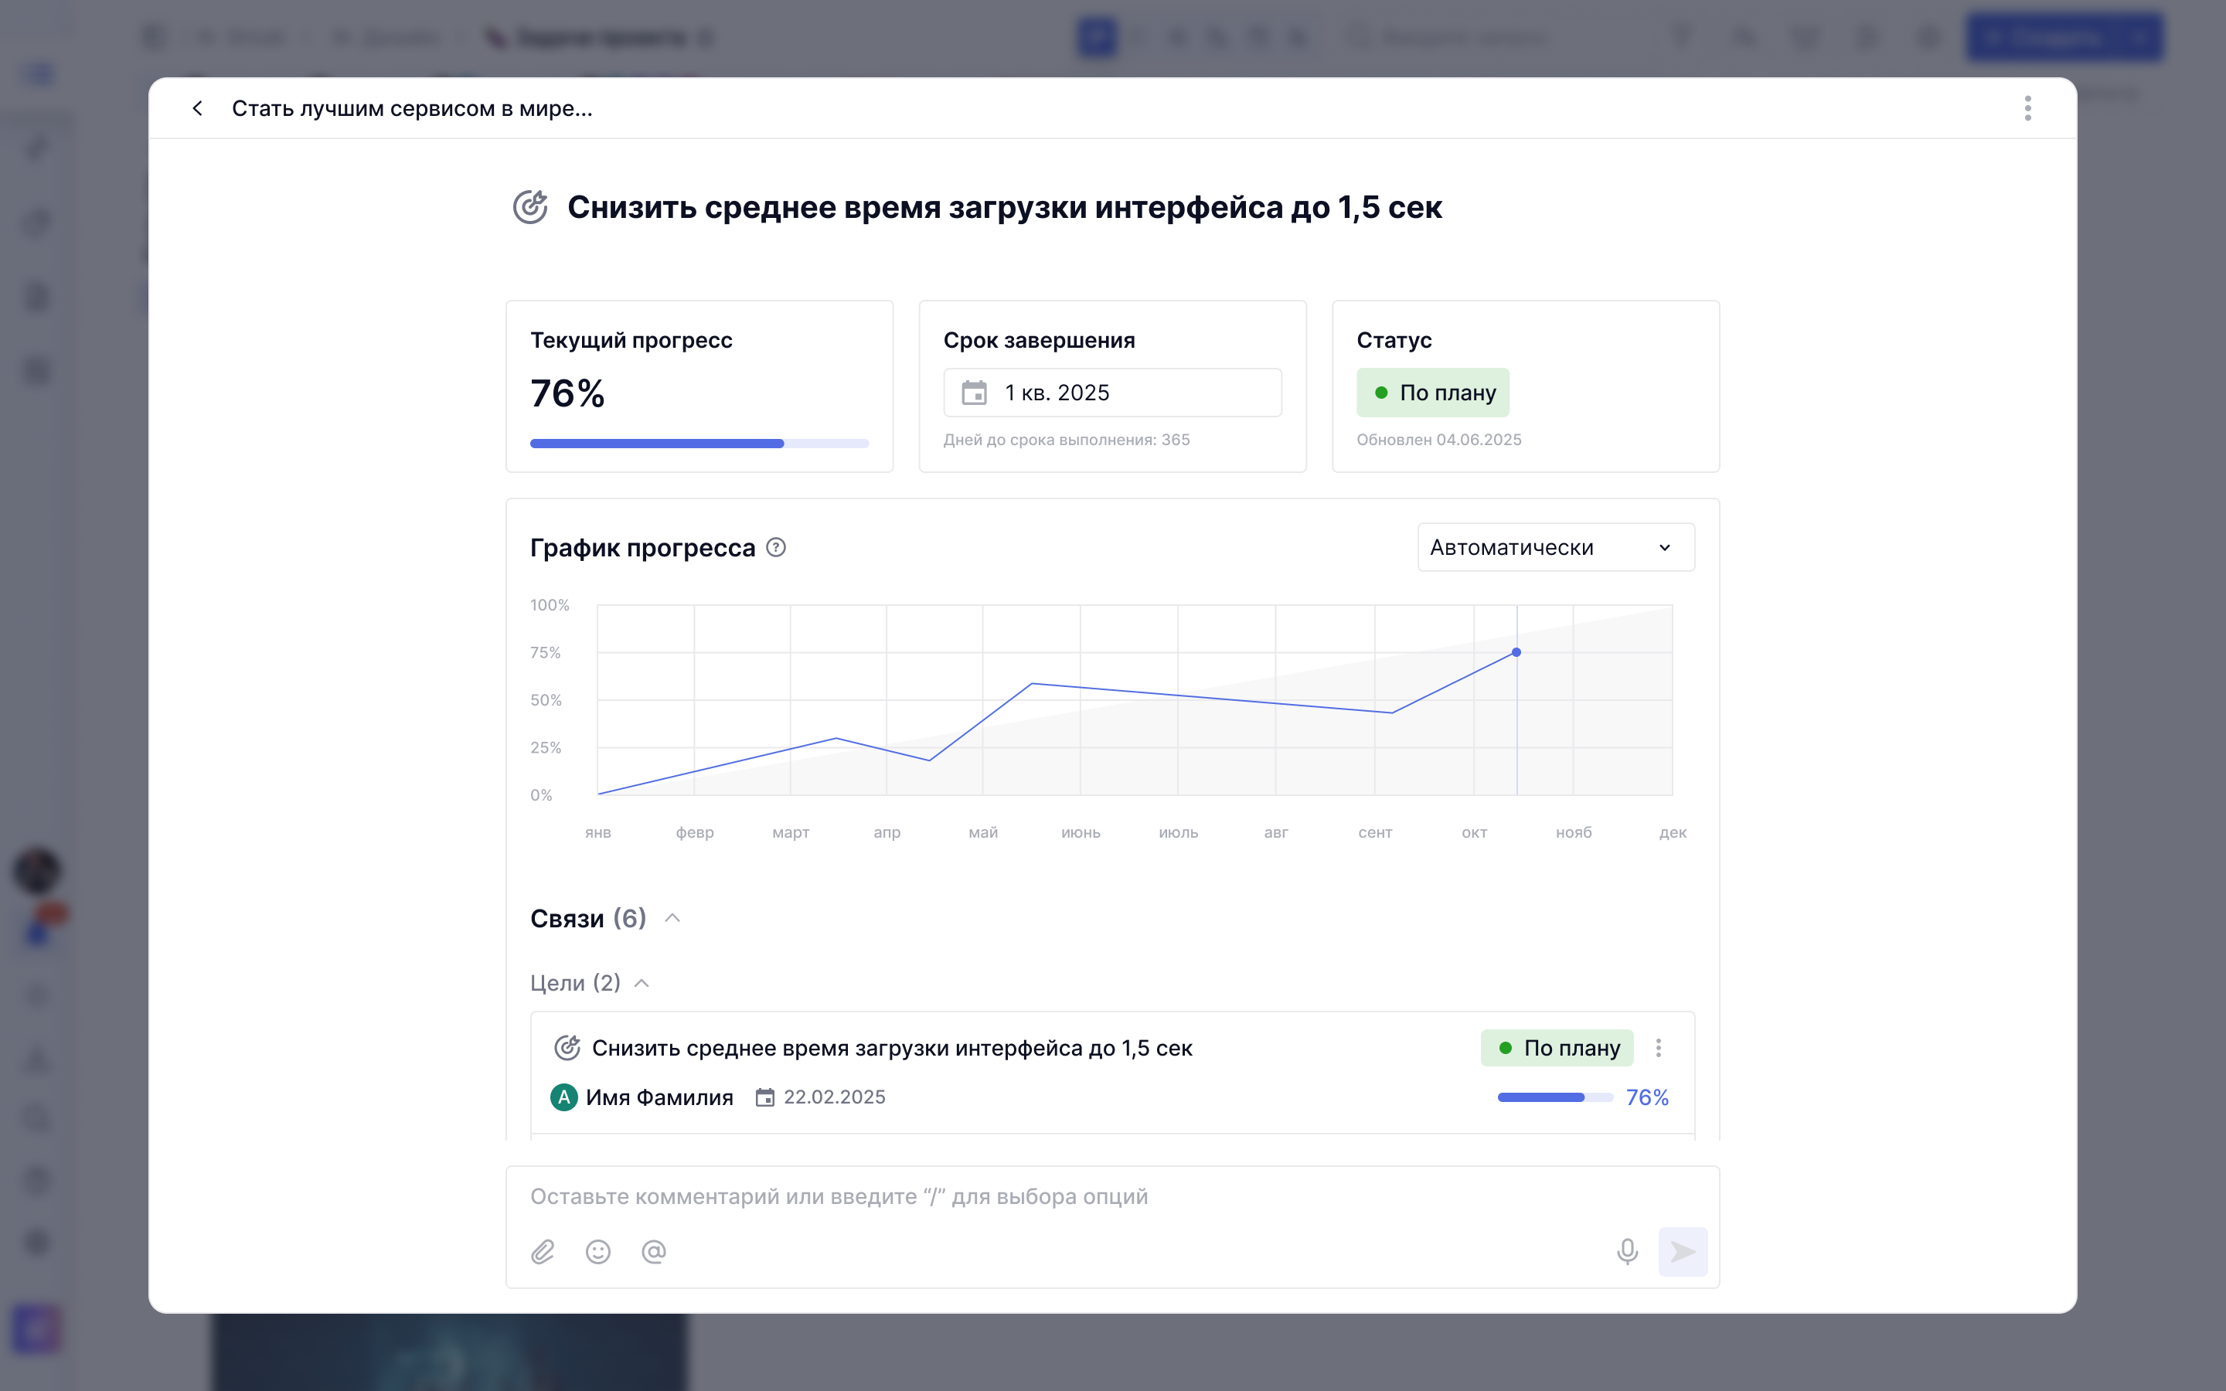Click the text Обновлен 04.06.2025
Screen dimensions: 2226x1391
coord(1438,440)
